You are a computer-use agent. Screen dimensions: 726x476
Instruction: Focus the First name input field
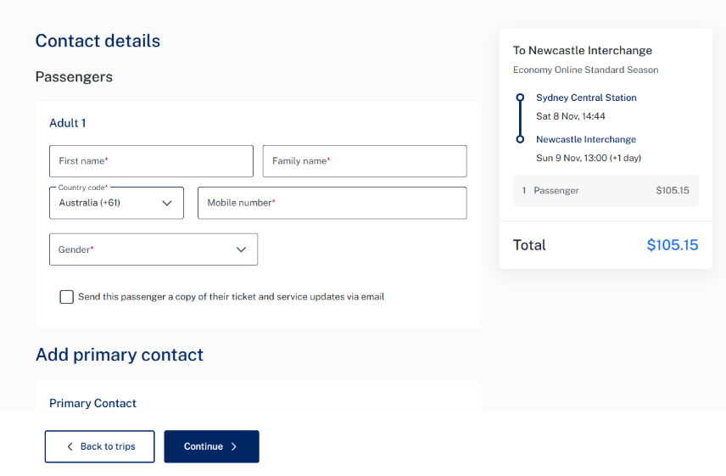(151, 161)
